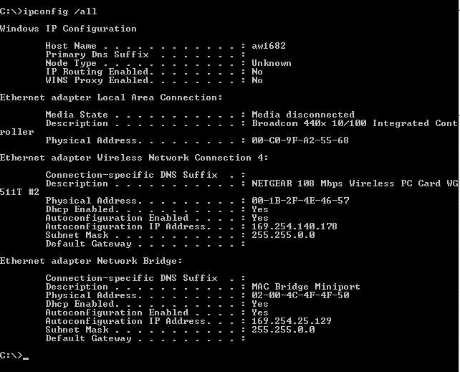Click the wireless adapter subnet mask 255.255.0.0

283,235
